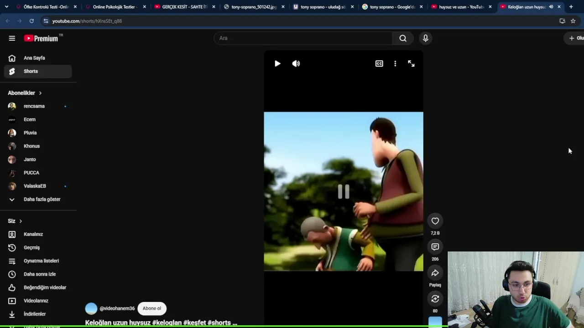Open Geçmiş watch history
This screenshot has width=584, height=328.
38,247
